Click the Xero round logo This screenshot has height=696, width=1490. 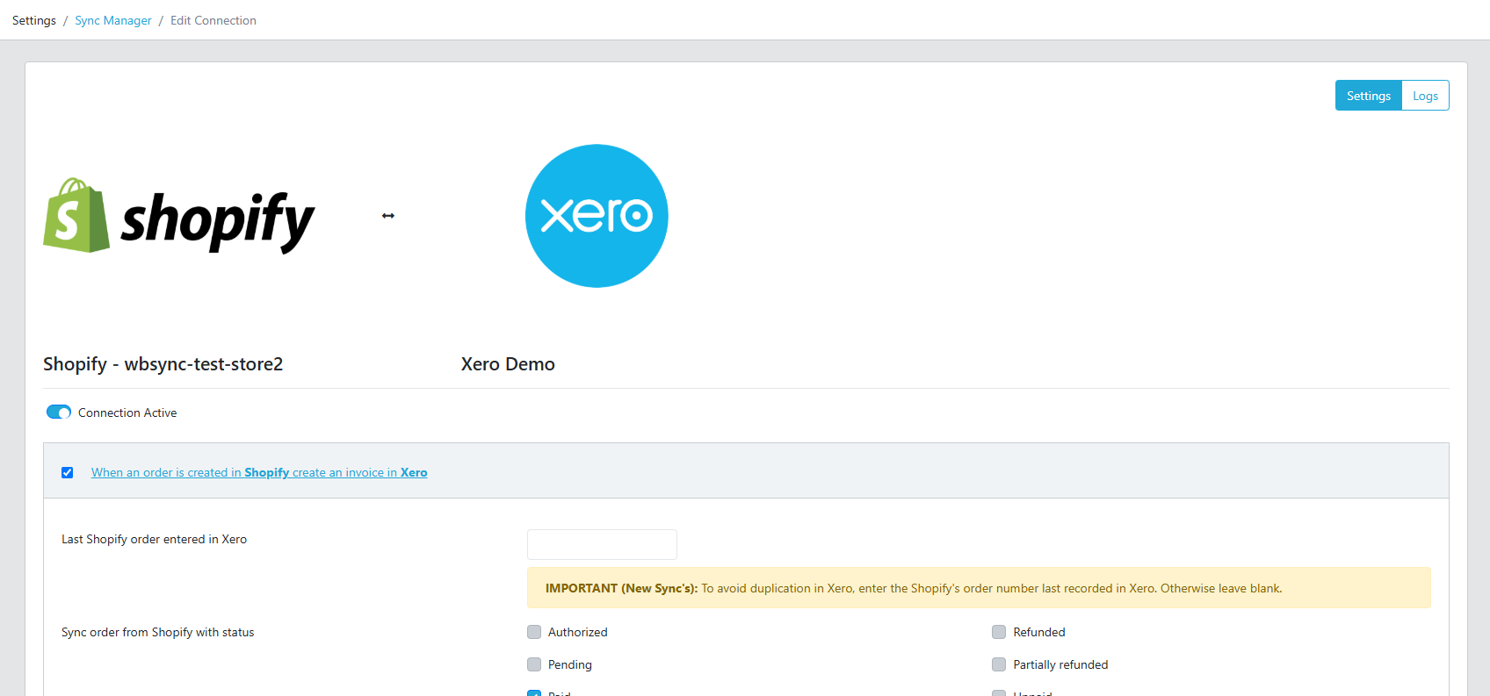pyautogui.click(x=597, y=216)
